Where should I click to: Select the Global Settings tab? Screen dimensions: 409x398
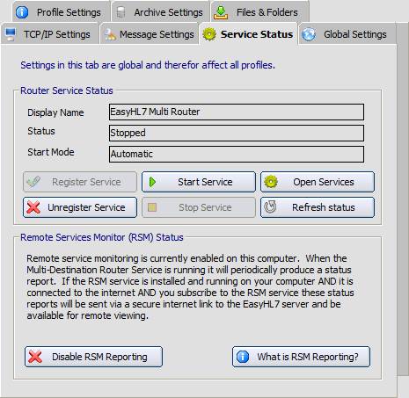347,34
